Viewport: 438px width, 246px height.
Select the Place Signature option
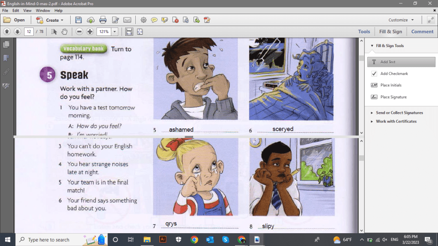tap(393, 97)
